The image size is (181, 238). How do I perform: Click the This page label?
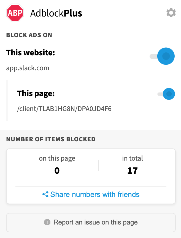coord(36,93)
